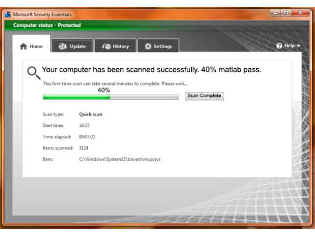
Task: Click the Help label
Action: (289, 46)
